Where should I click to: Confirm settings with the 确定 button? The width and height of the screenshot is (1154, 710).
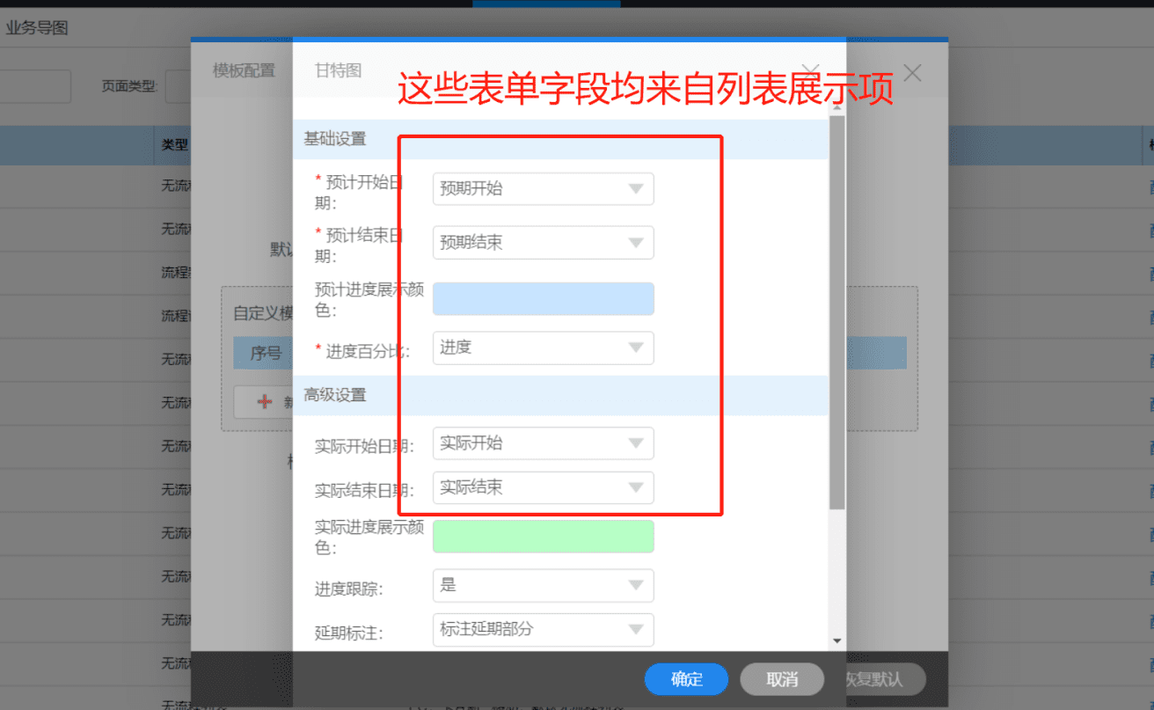[686, 679]
